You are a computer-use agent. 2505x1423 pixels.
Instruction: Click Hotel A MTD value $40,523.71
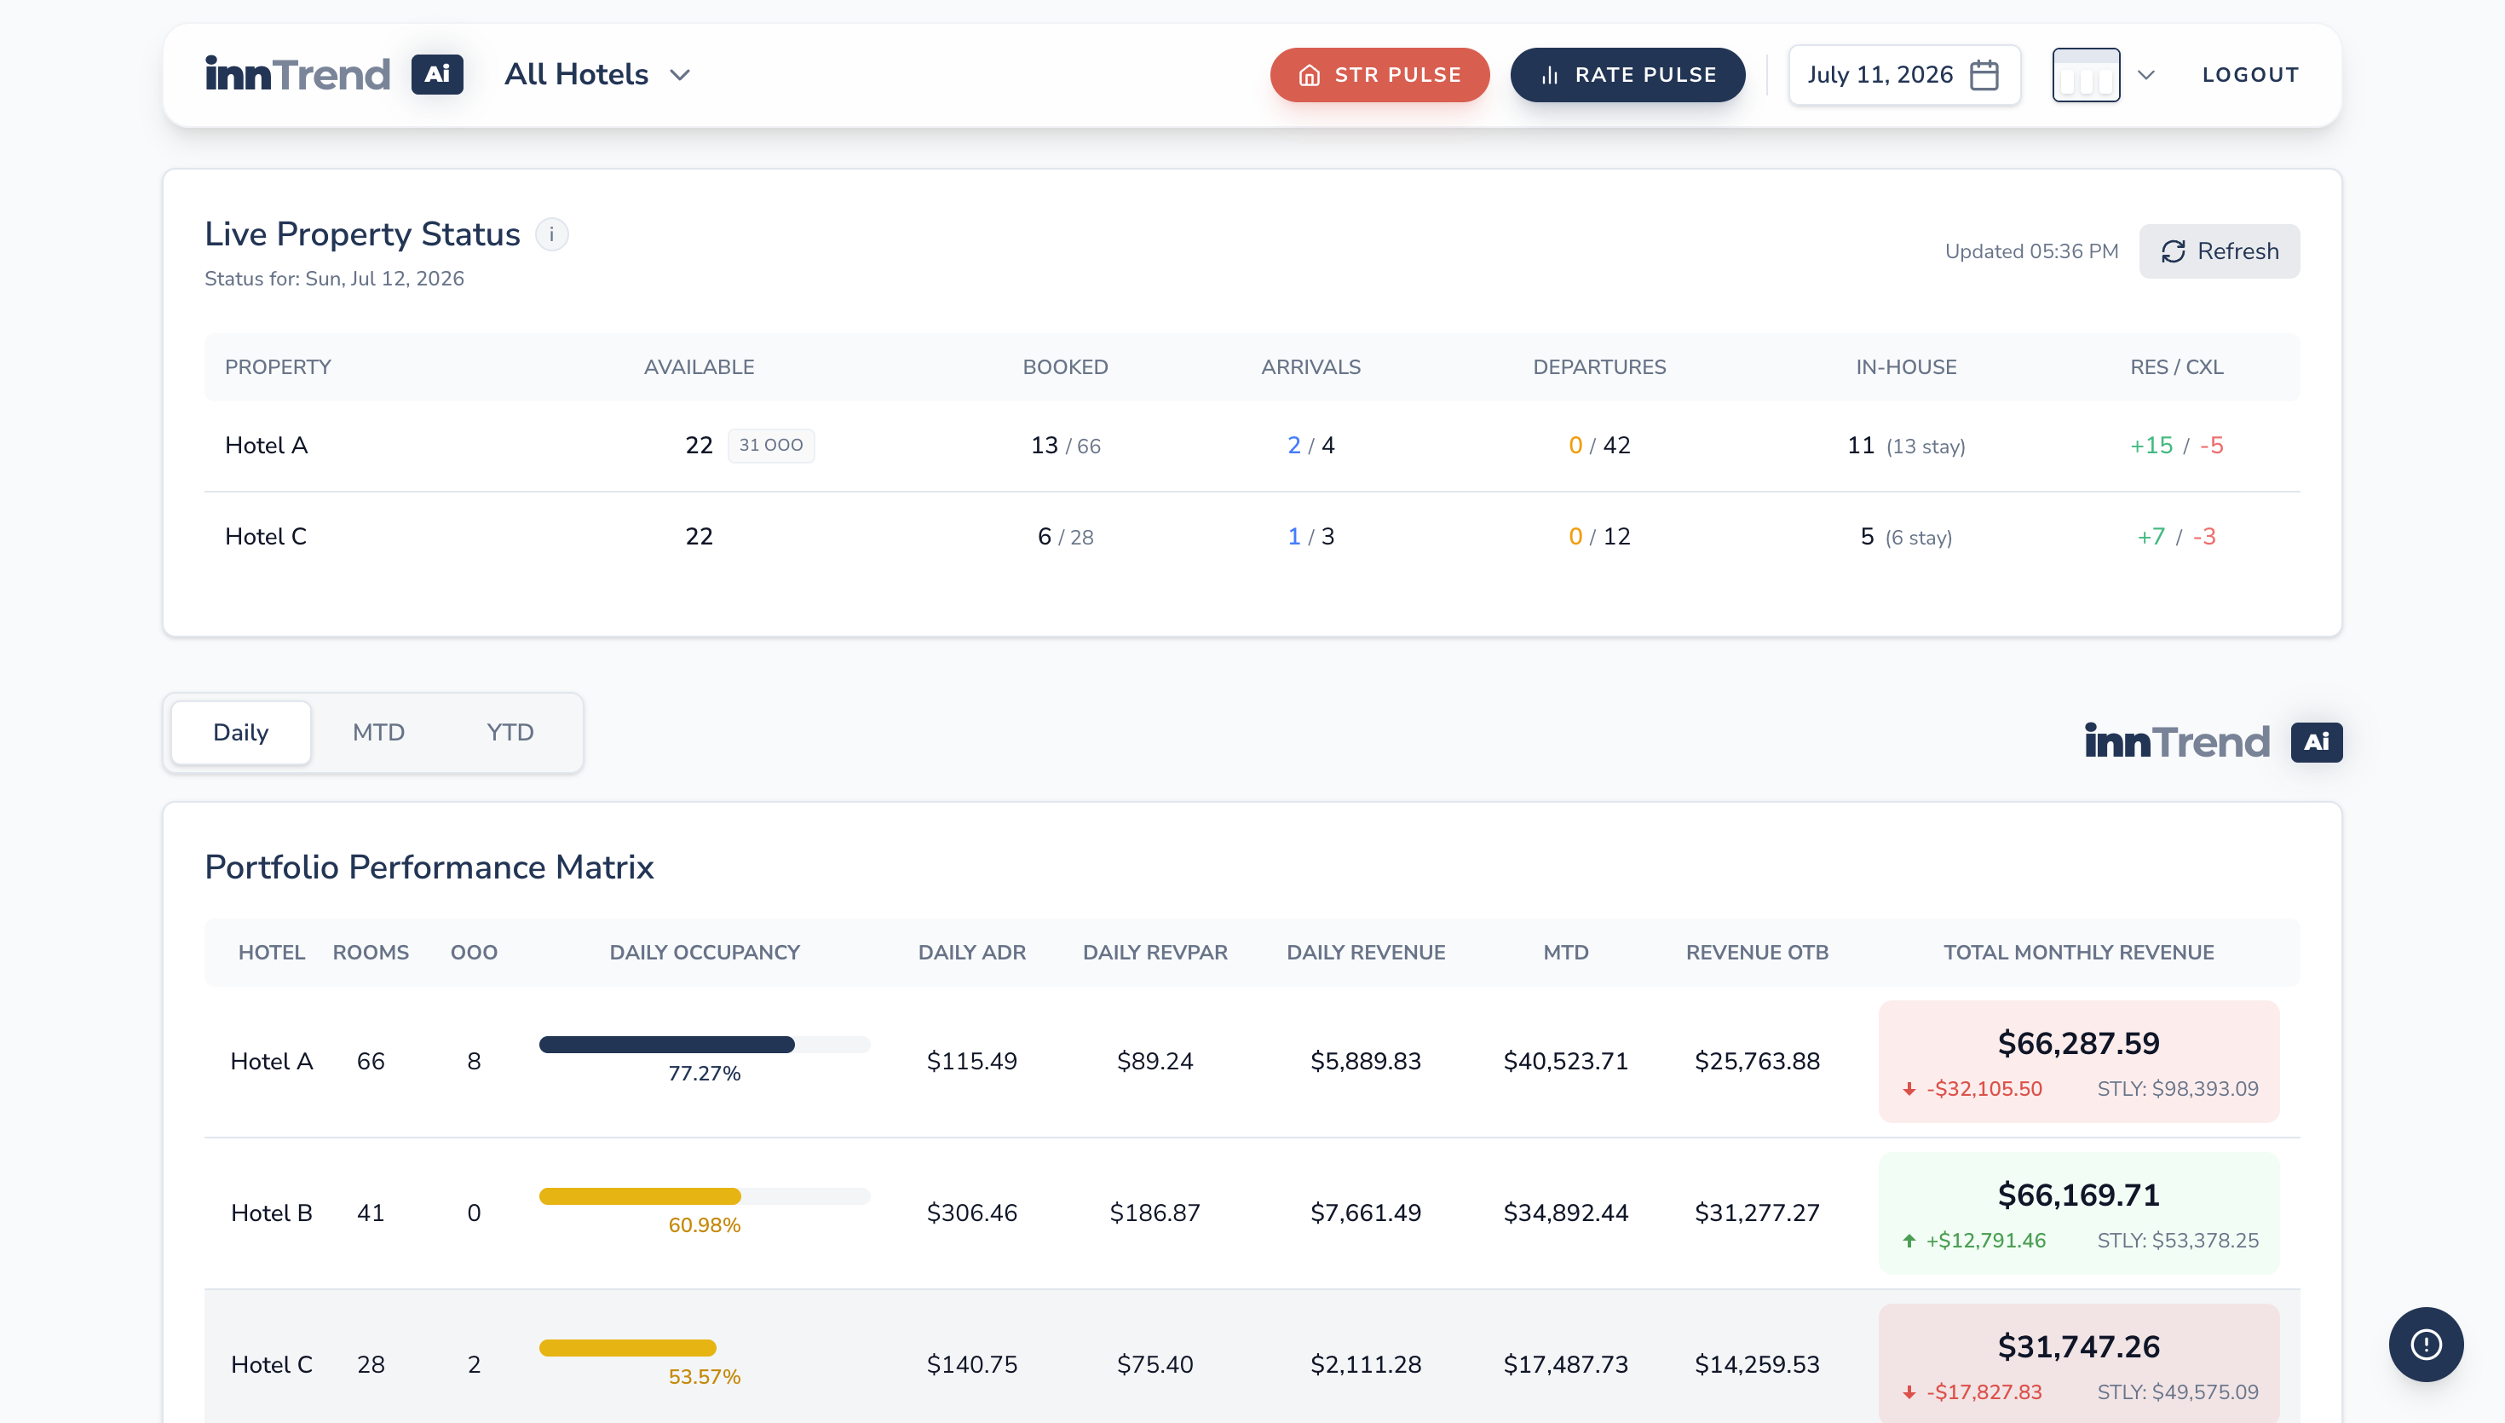[x=1565, y=1060]
